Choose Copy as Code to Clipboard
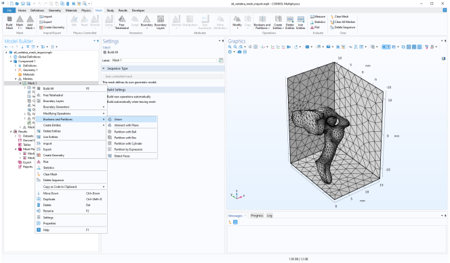Viewport: 450px width, 263px height. click(x=71, y=187)
